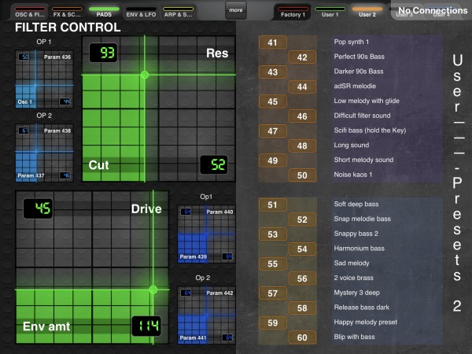The width and height of the screenshot is (472, 354).
Task: Select 'Scifi bass (hold the Key)' preset name
Action: pos(370,131)
